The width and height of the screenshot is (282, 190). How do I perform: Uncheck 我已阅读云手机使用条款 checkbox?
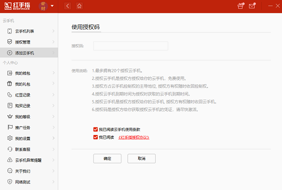(95, 129)
